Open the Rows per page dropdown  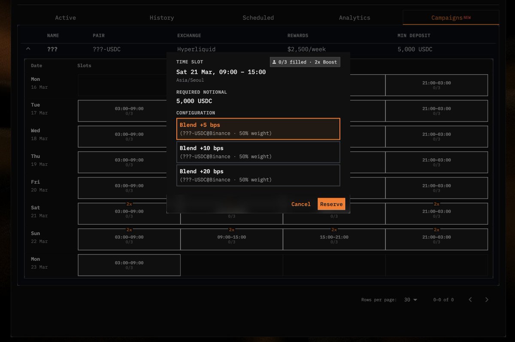411,300
